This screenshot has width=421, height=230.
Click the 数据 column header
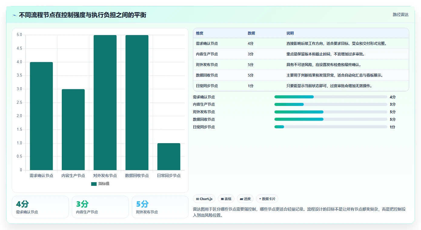(x=251, y=33)
